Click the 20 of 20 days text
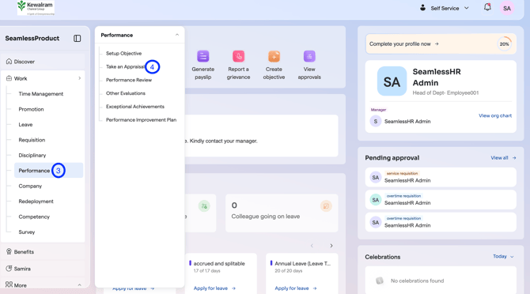 pyautogui.click(x=288, y=271)
